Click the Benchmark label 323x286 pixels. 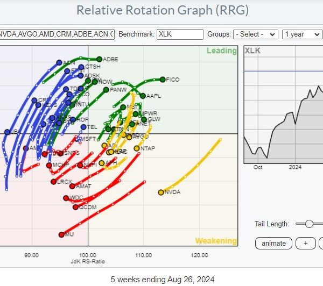click(136, 34)
